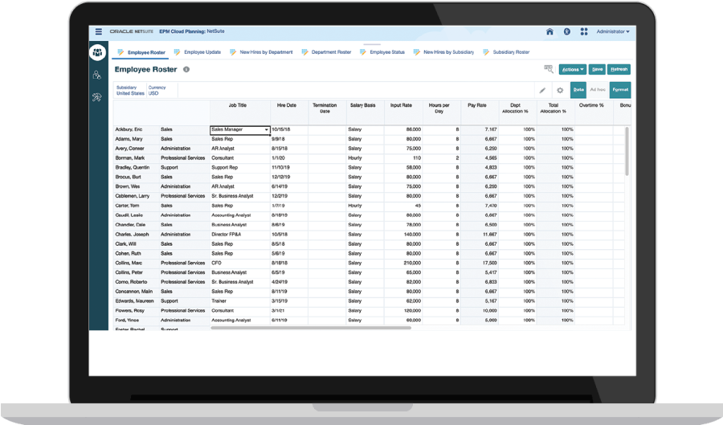Open the accessibility settings icon
723x425 pixels.
(566, 32)
